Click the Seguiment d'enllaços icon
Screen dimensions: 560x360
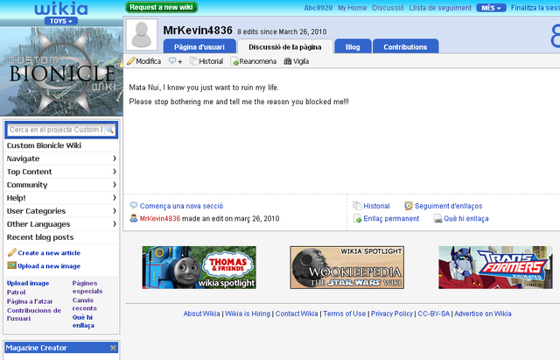click(409, 206)
